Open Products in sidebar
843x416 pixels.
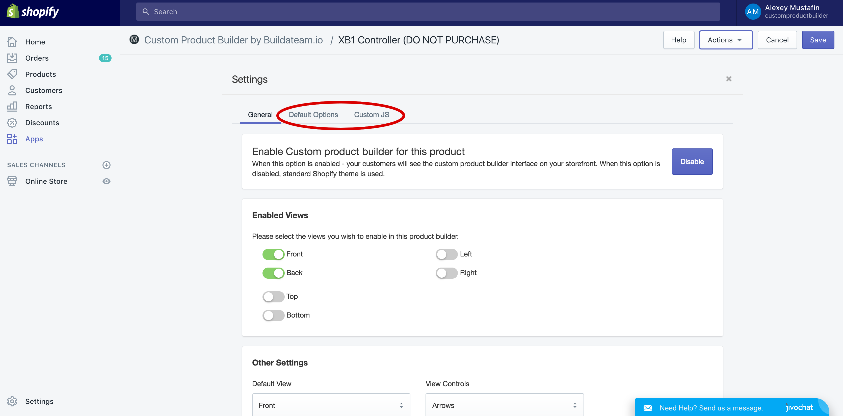[x=41, y=74]
